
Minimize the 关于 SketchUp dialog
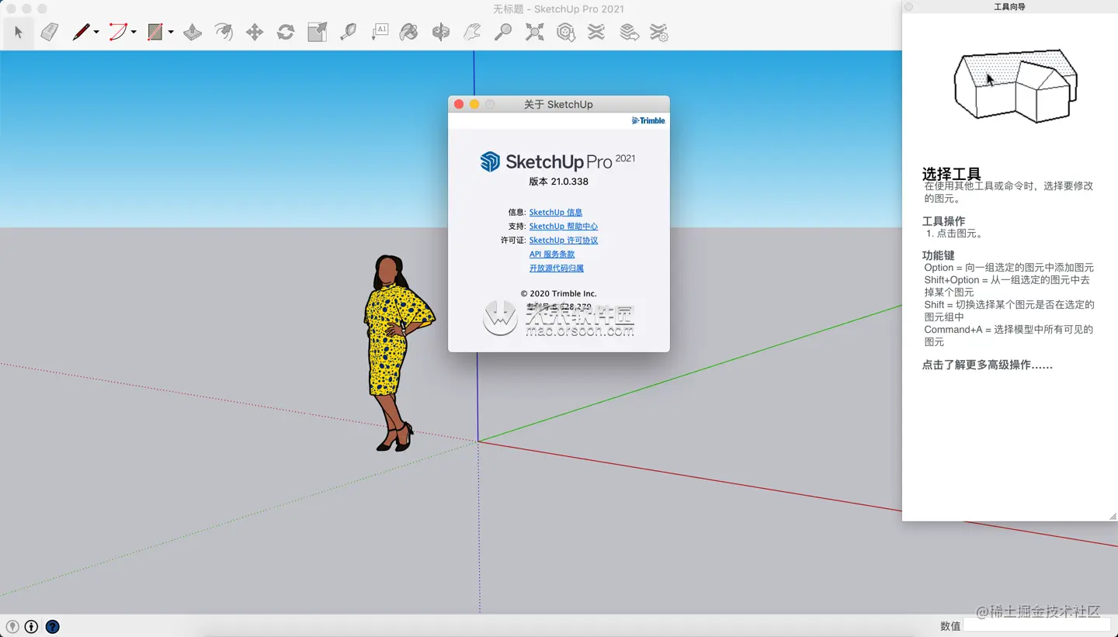pos(474,104)
